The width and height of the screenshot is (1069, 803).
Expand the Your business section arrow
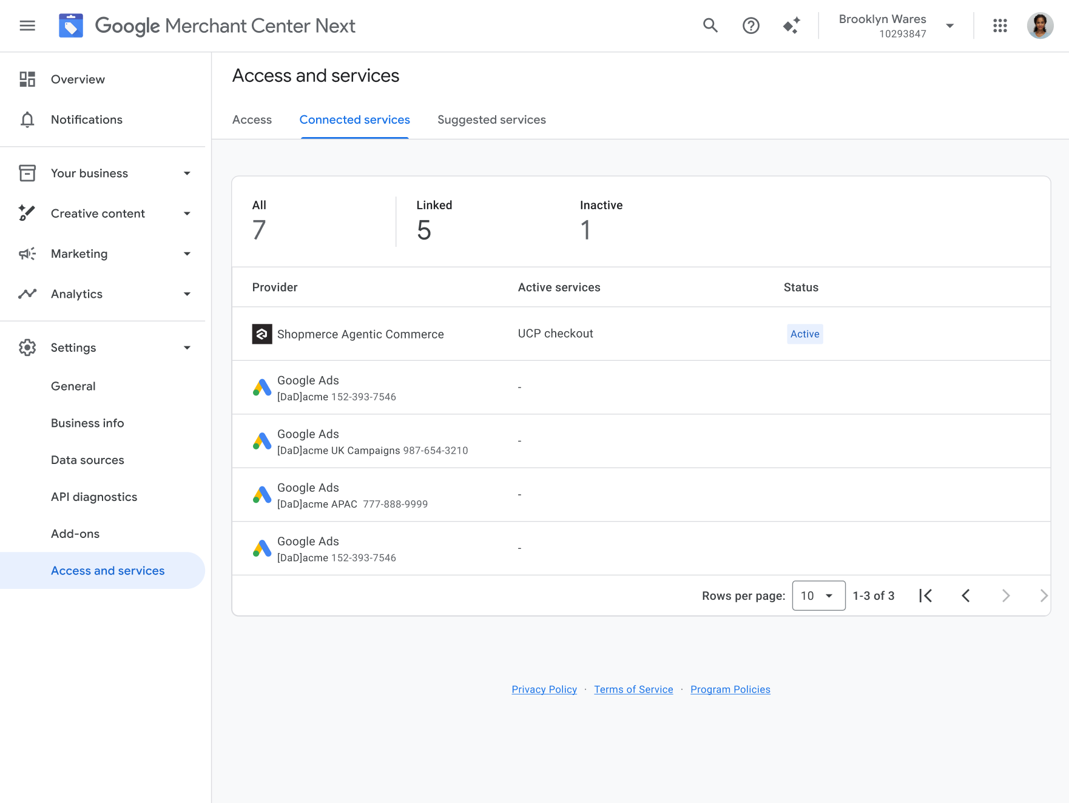187,173
